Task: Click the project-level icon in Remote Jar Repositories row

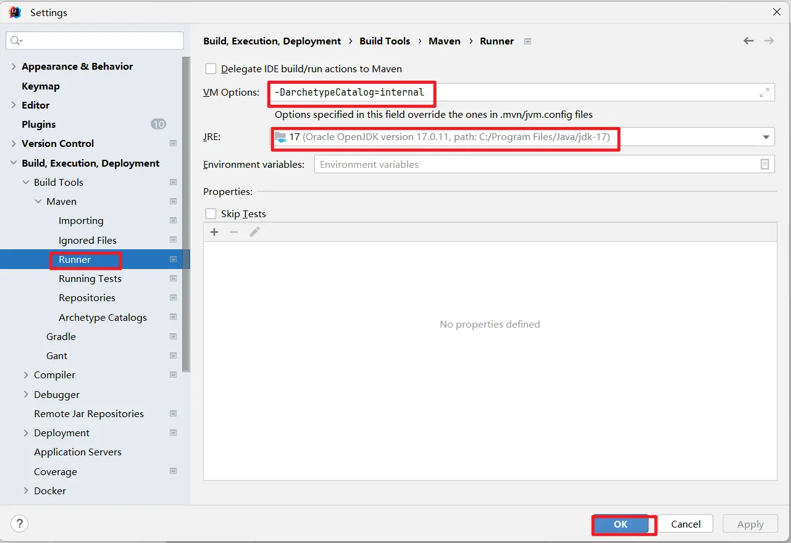Action: tap(174, 414)
